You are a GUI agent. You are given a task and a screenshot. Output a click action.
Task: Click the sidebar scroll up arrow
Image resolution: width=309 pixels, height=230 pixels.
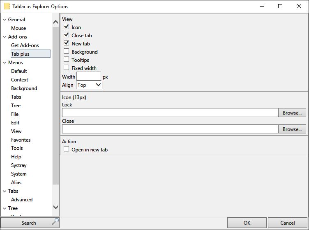tap(56, 22)
